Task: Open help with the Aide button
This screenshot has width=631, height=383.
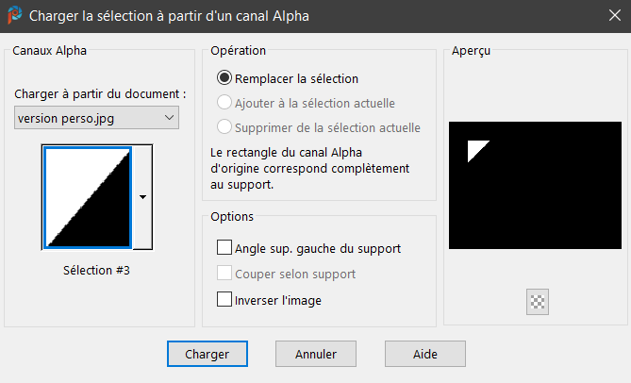Action: tap(424, 354)
